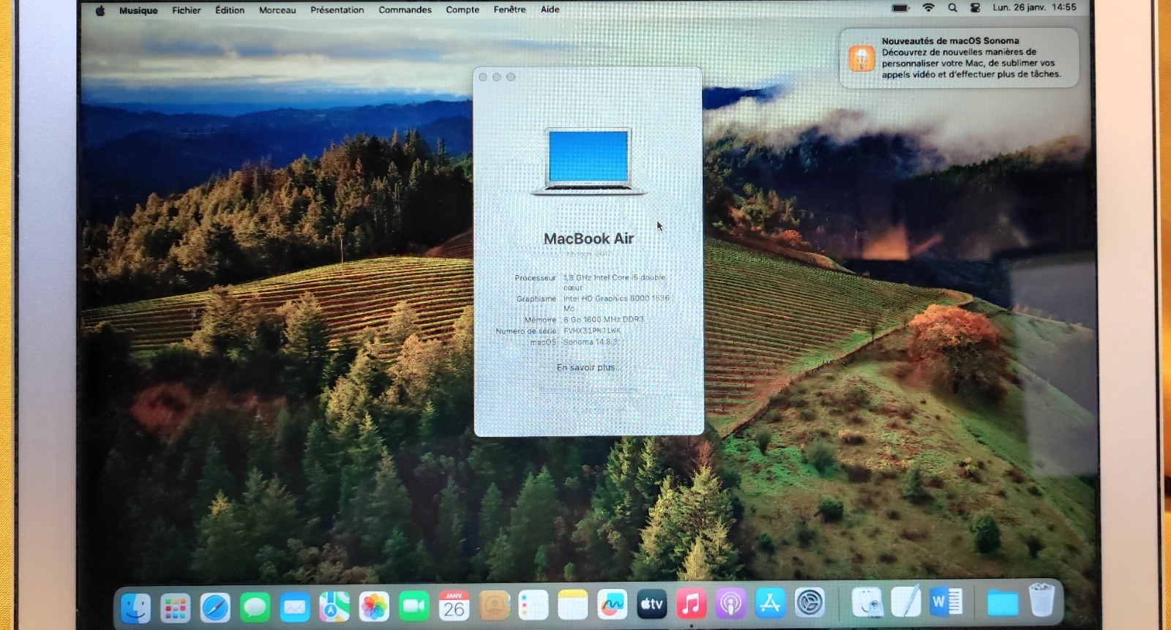Open the App Store in the Dock
Viewport: 1171px width, 630px height.
tap(770, 603)
